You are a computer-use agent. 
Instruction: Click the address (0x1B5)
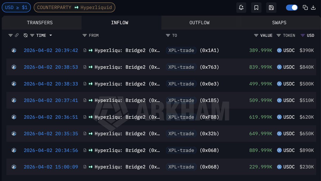click(x=209, y=100)
